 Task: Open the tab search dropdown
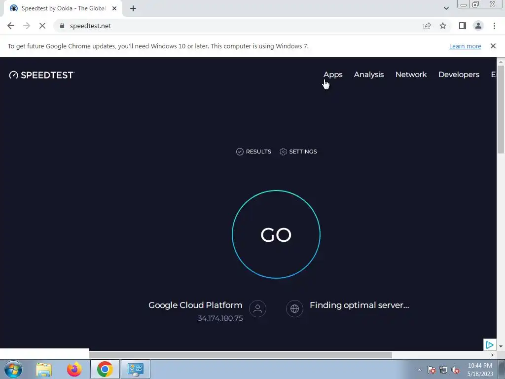click(x=446, y=8)
